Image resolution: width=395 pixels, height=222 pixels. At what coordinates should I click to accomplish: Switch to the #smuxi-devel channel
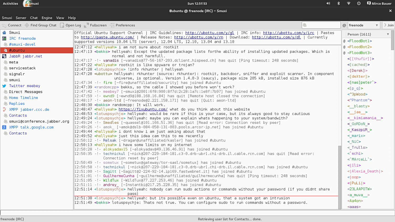22,44
